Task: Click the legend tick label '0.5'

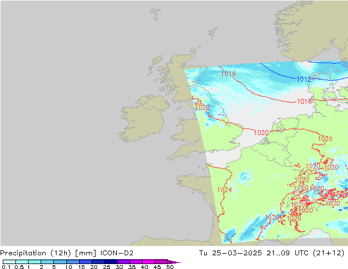Action: pos(19,267)
